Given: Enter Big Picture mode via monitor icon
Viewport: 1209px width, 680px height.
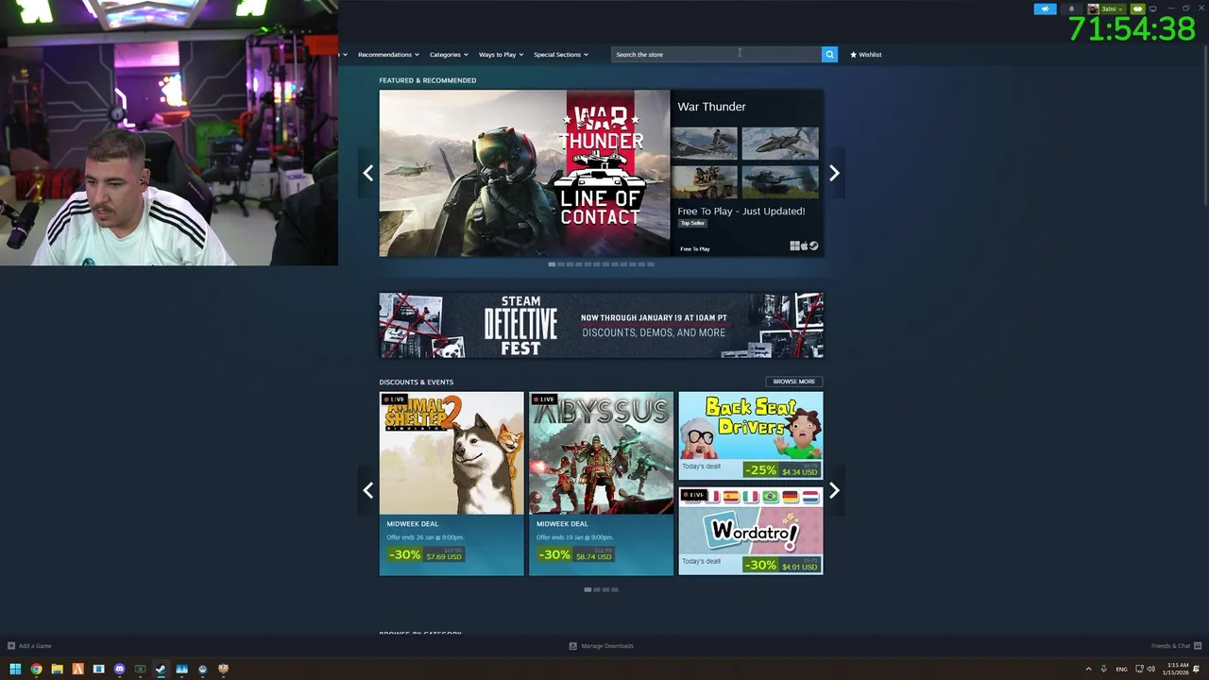Looking at the screenshot, I should pos(1152,8).
